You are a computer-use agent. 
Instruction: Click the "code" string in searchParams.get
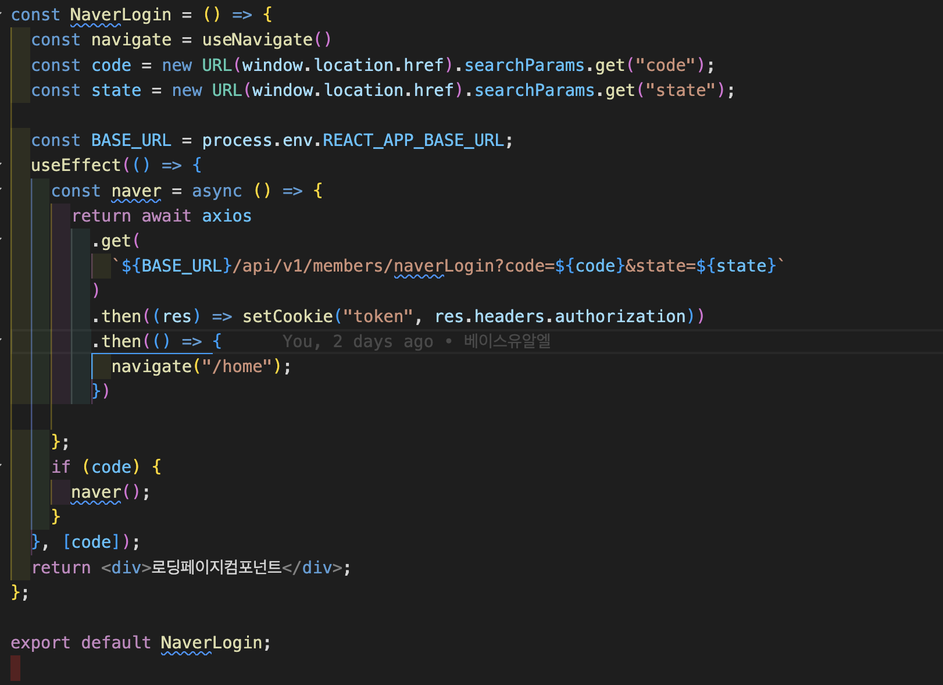[x=666, y=65]
